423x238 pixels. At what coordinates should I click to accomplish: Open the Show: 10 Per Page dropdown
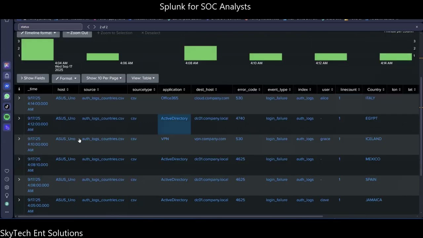[x=104, y=78]
